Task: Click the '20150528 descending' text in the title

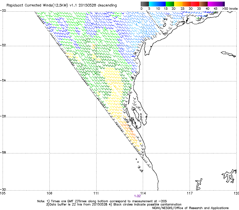Action: pyautogui.click(x=98, y=5)
